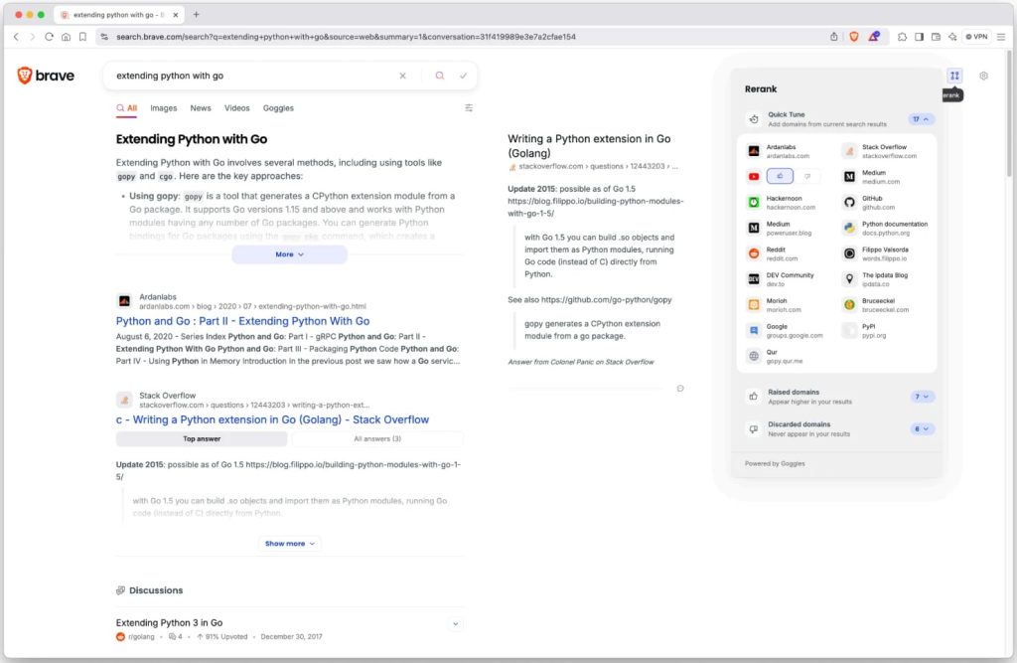
Task: Expand the Raised domains list
Action: click(922, 397)
